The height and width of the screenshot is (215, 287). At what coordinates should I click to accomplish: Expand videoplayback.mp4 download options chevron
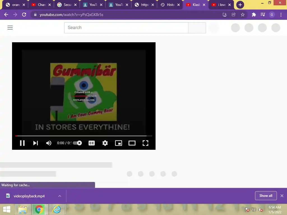tap(59, 196)
